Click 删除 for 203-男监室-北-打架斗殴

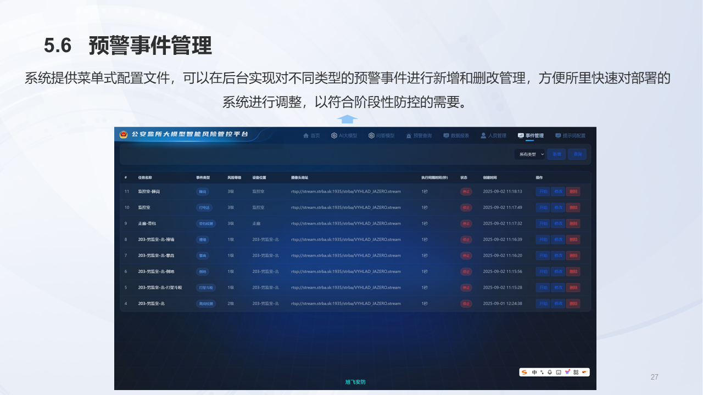(573, 287)
